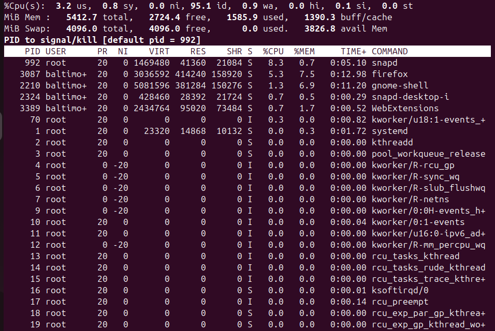The width and height of the screenshot is (495, 331).
Task: Click the 5412.7 total memory value
Action: [81, 18]
